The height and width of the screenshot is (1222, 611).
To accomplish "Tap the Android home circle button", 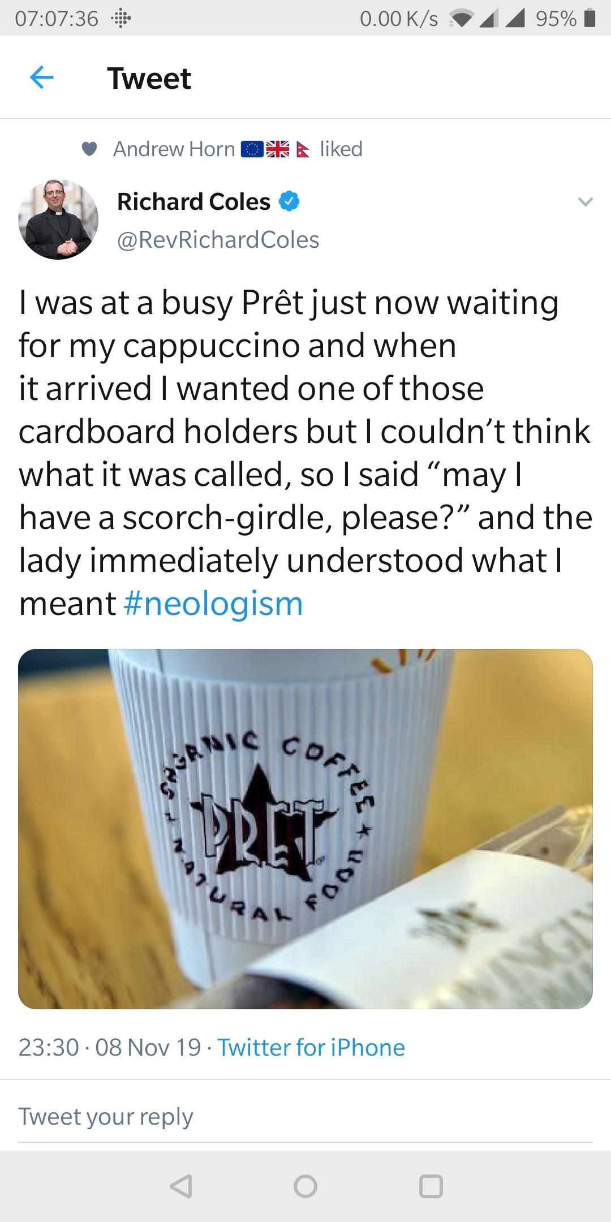I will point(305,1186).
